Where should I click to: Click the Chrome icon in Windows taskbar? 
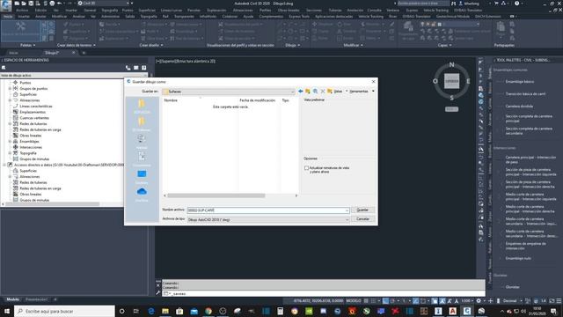(x=208, y=311)
